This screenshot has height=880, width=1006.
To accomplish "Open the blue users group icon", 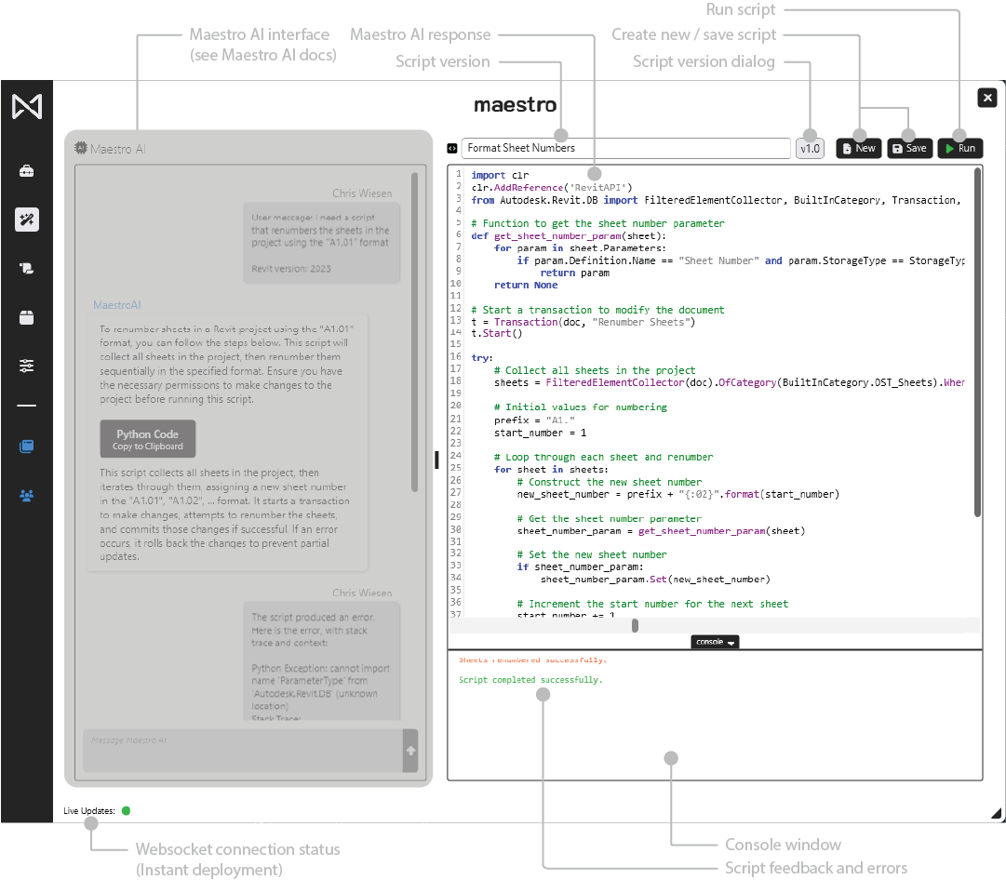I will point(26,495).
